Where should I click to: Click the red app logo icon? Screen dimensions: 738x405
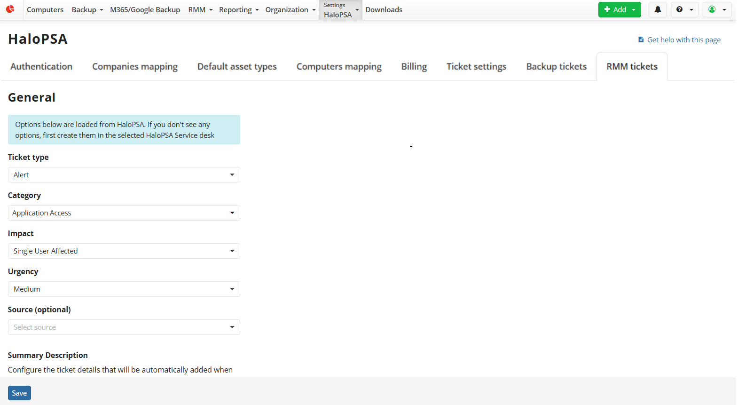click(10, 9)
